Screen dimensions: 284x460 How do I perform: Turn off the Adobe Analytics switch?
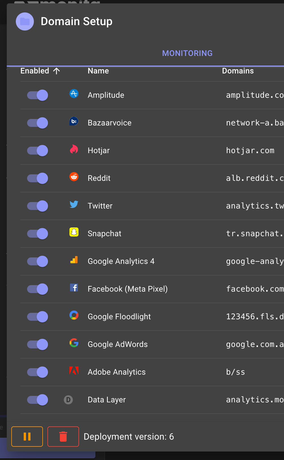(x=38, y=372)
